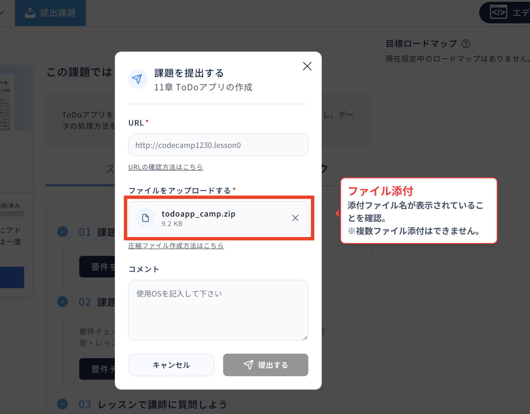
Task: Click the check icon for step 02
Action: coord(63,302)
